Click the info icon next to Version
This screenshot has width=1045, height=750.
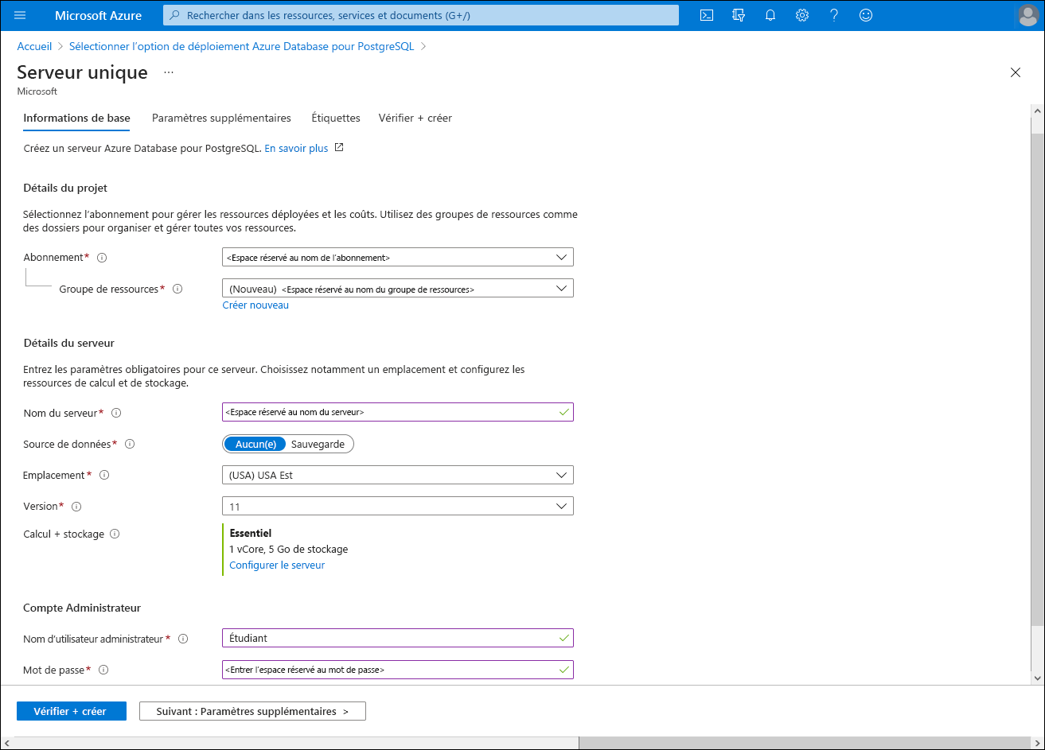coord(77,506)
